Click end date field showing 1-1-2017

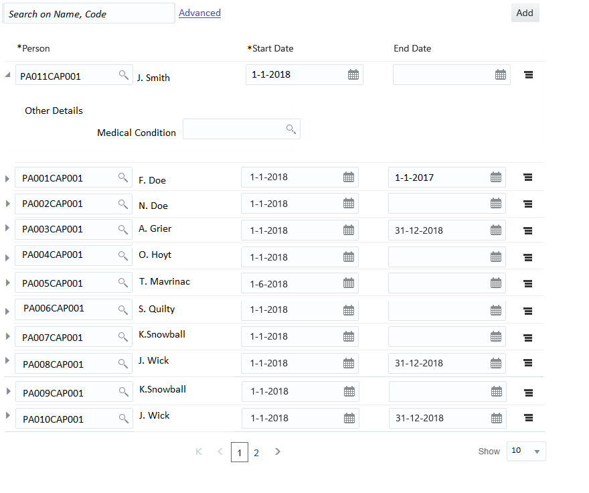tap(447, 177)
